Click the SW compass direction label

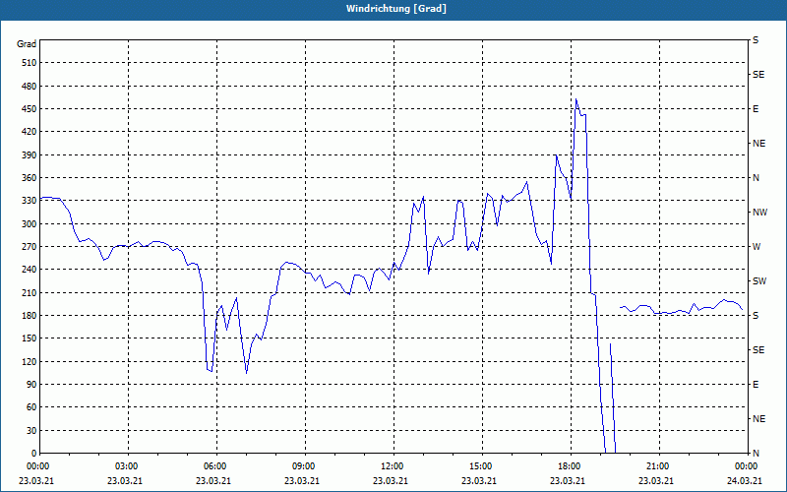coord(759,281)
